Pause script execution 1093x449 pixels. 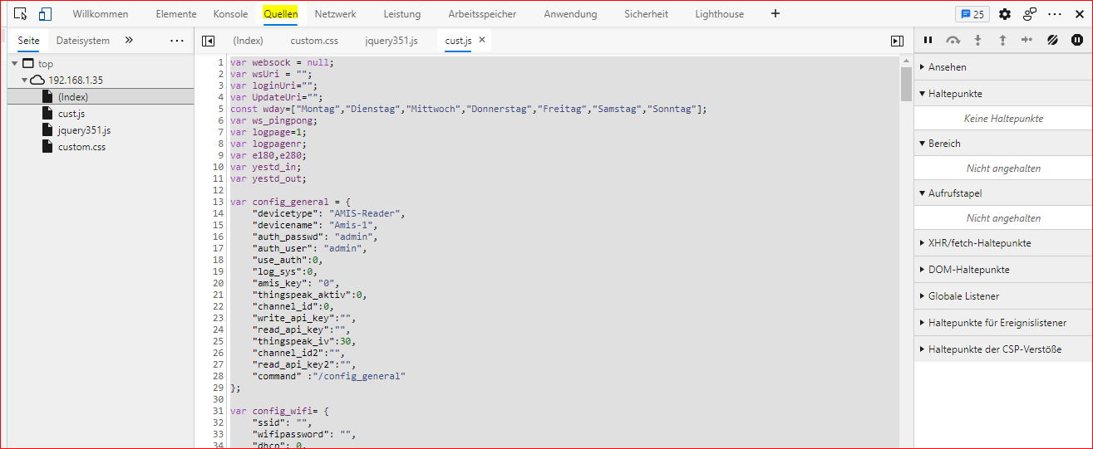(x=928, y=40)
